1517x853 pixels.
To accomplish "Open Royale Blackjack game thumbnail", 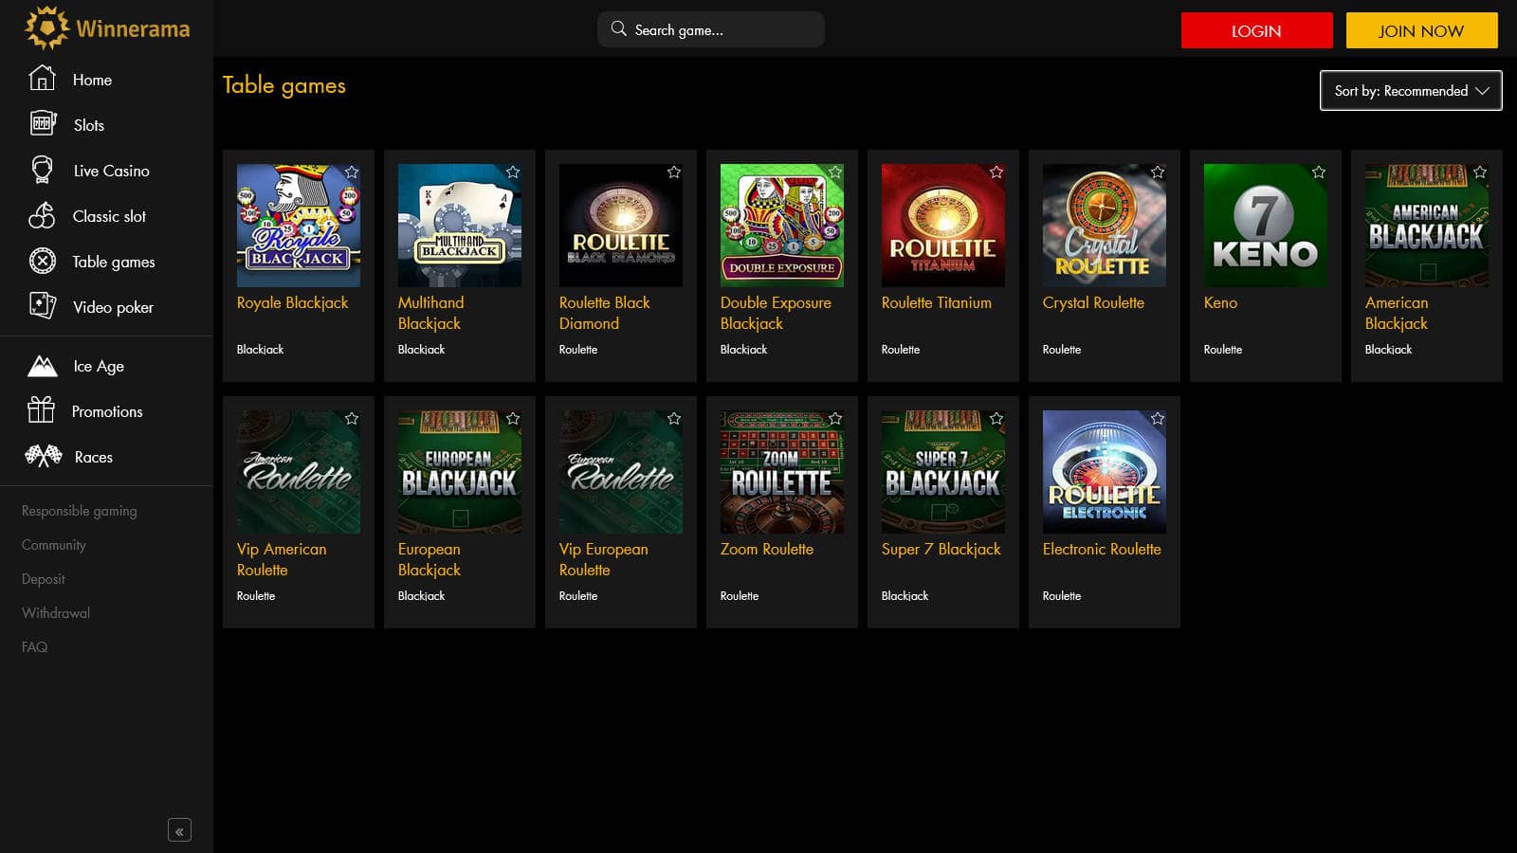I will [299, 226].
